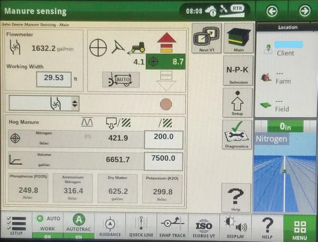
Task: Decrease the rate with the white down arrow
Action: tap(166, 81)
